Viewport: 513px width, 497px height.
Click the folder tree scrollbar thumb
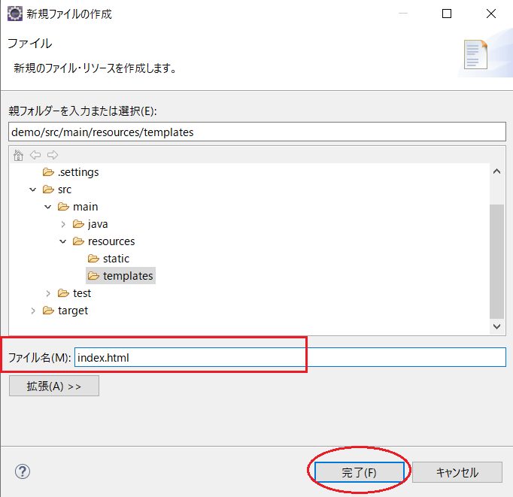[x=496, y=261]
